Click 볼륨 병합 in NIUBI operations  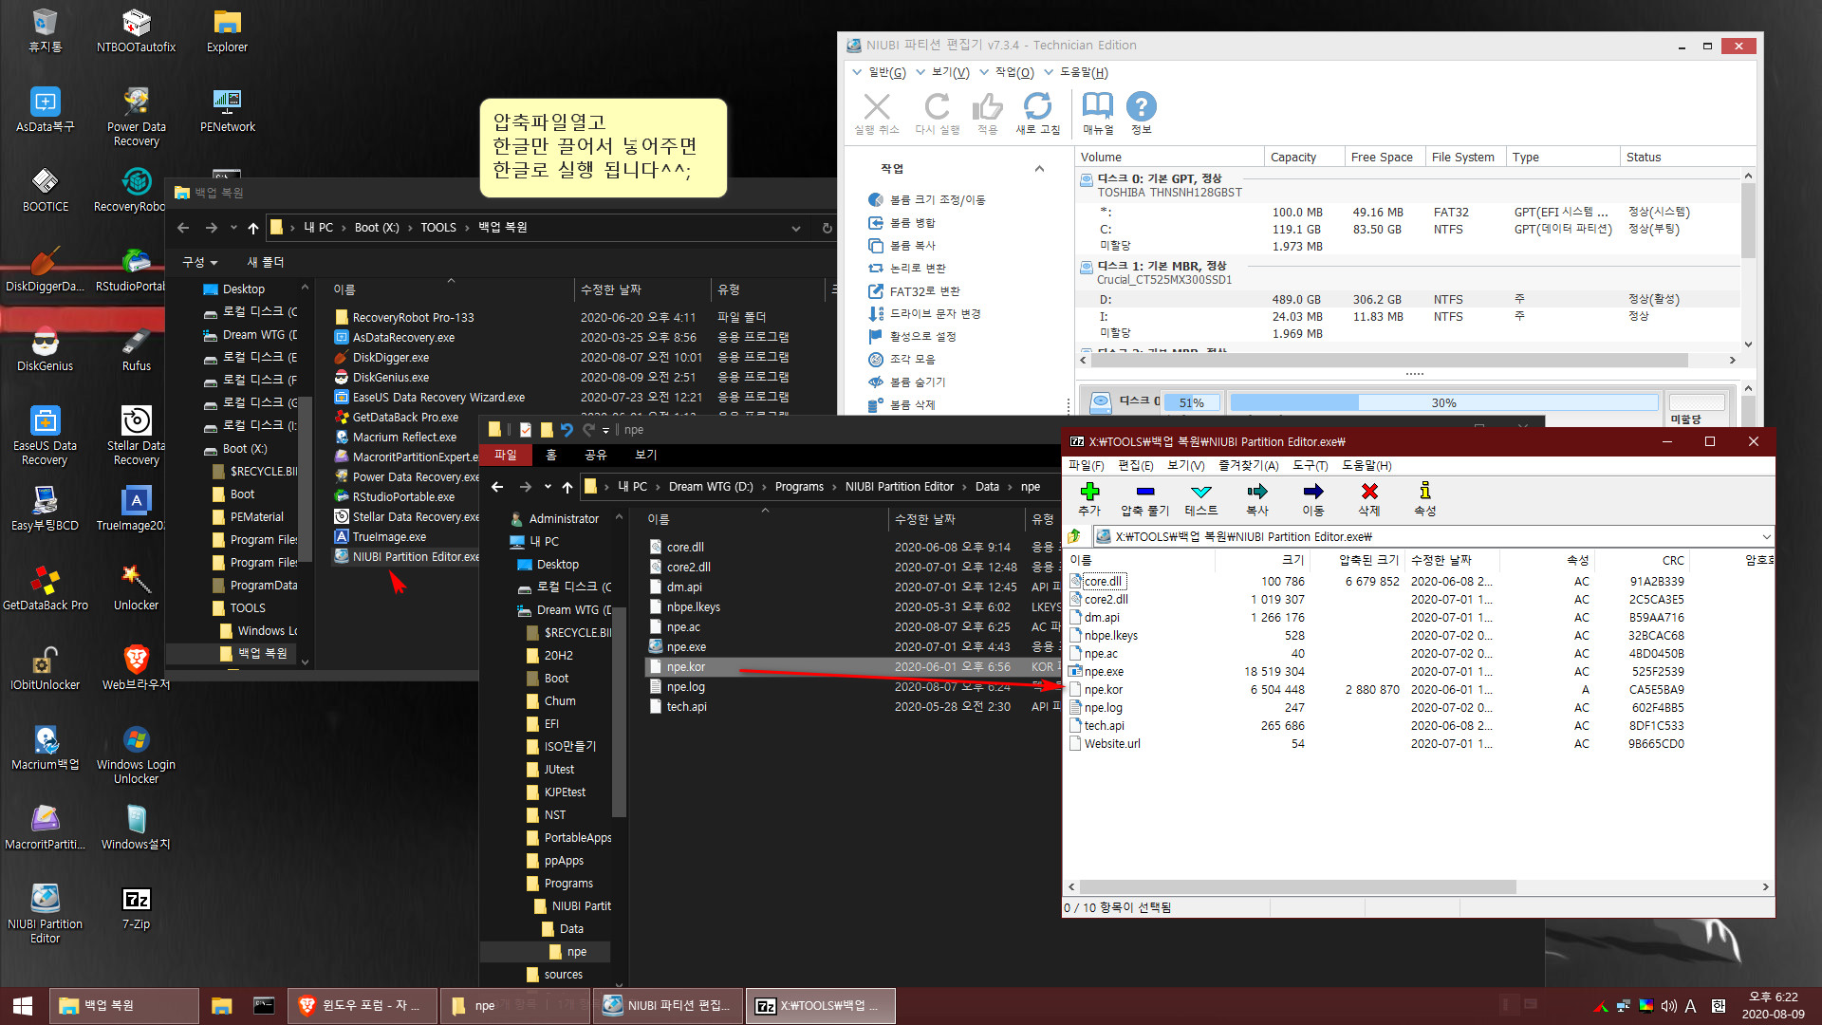[x=902, y=222]
